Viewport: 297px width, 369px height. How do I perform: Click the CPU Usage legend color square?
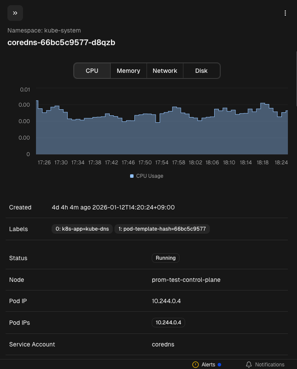point(132,176)
